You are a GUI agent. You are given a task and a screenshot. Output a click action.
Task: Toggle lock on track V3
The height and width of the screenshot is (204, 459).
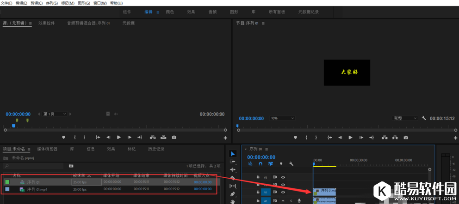[258, 177]
